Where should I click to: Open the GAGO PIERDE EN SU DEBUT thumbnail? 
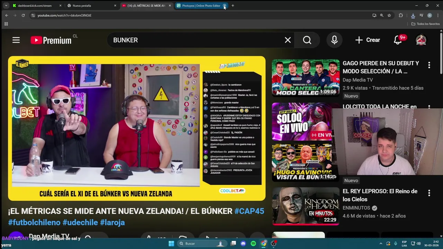[x=306, y=78]
